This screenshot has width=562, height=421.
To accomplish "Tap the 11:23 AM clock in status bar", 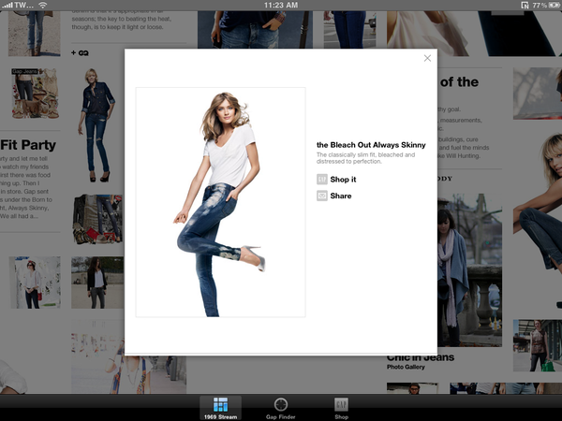I will point(281,5).
